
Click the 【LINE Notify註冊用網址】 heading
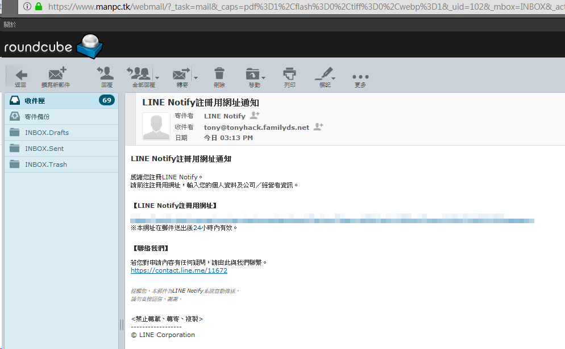(x=175, y=206)
